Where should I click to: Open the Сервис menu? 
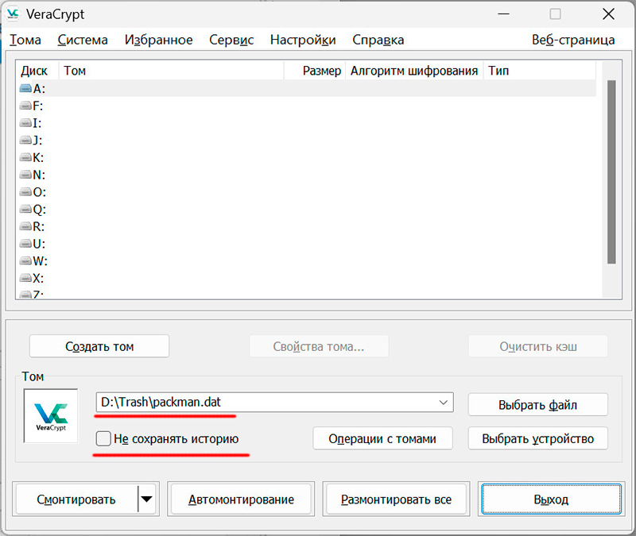(231, 40)
